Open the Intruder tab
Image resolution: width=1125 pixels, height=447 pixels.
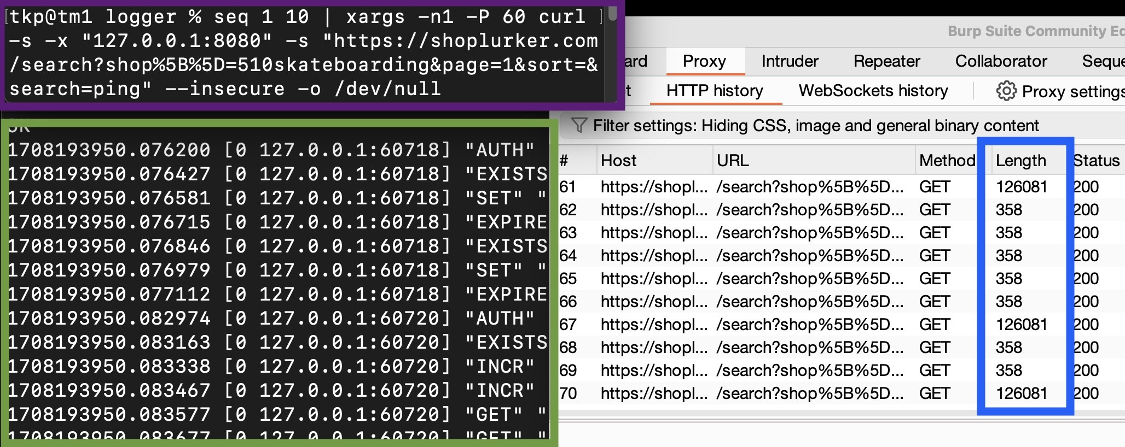pos(790,61)
